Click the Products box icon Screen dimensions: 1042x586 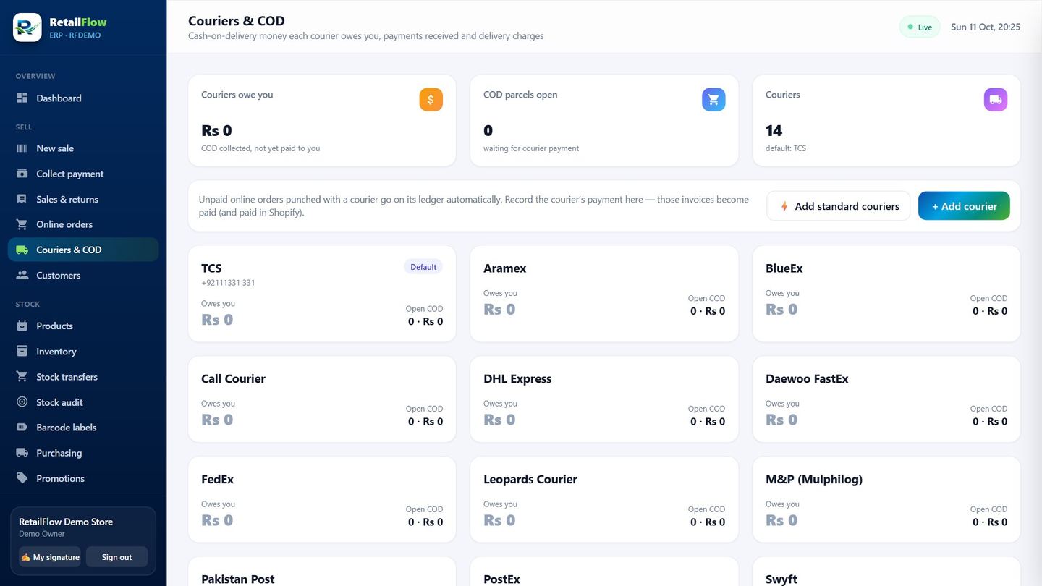click(22, 326)
